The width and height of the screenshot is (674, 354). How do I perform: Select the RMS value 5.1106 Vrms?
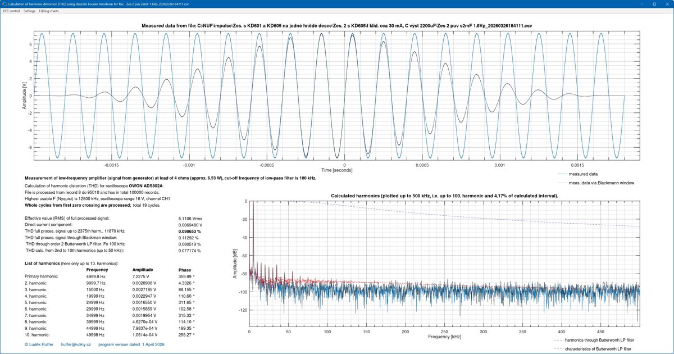click(190, 217)
